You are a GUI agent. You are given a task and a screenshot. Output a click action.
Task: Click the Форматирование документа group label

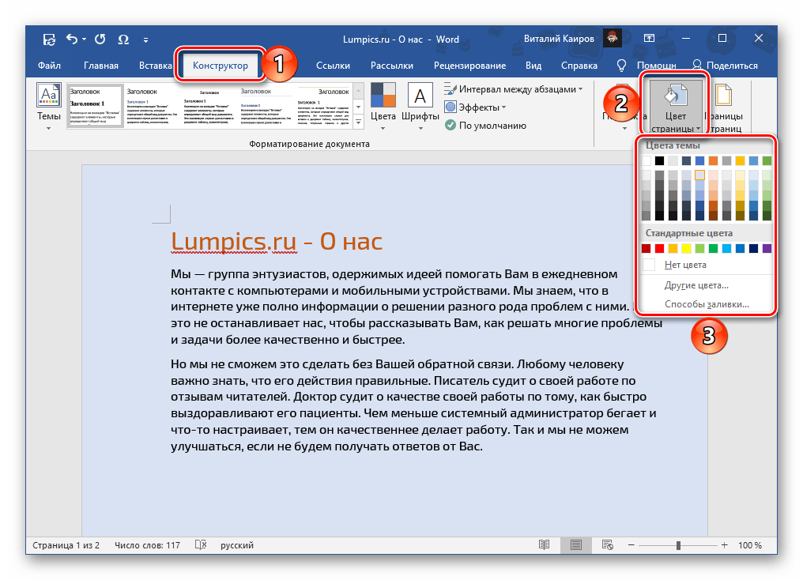[x=309, y=144]
